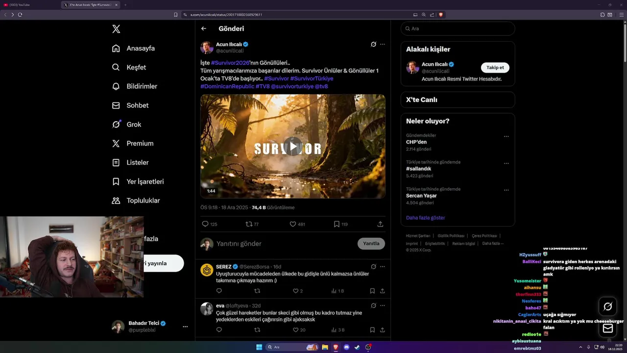Reload the page in browser toolbar
This screenshot has height=353, width=627.
20,15
